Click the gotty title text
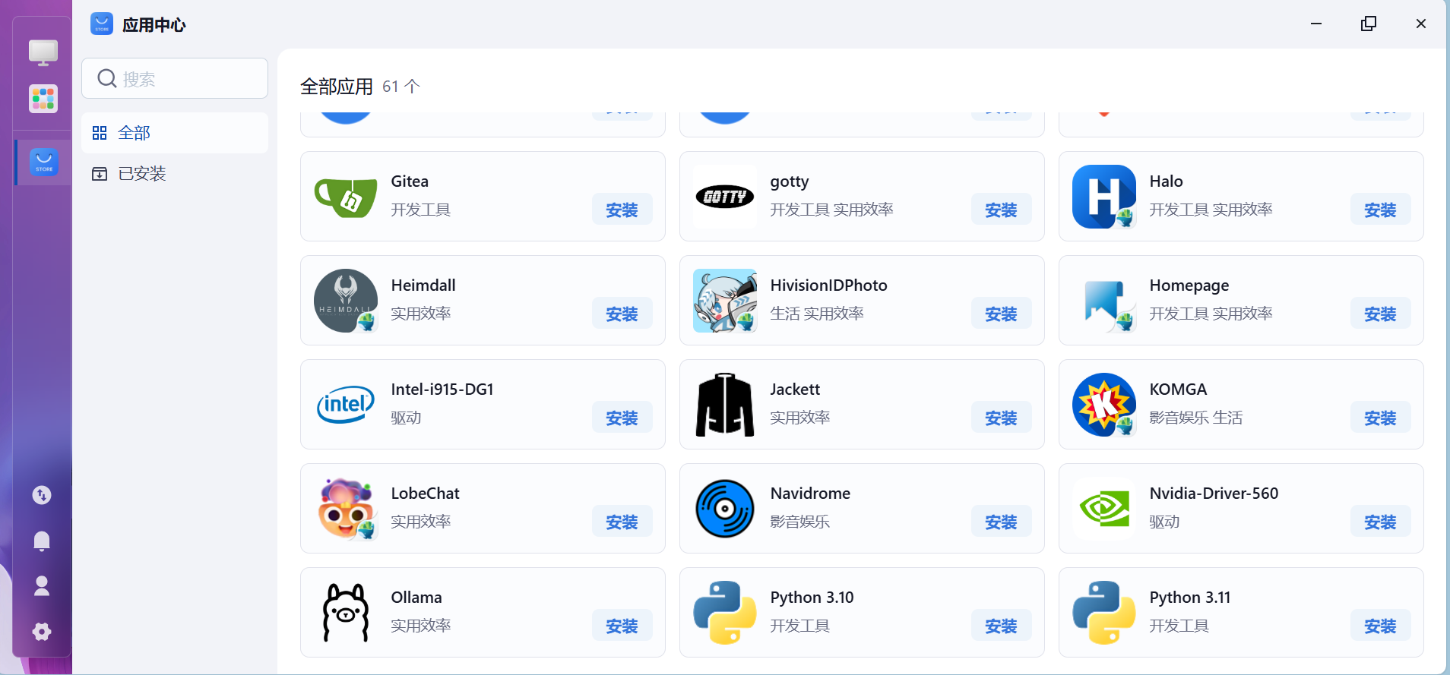The image size is (1450, 675). click(x=789, y=181)
